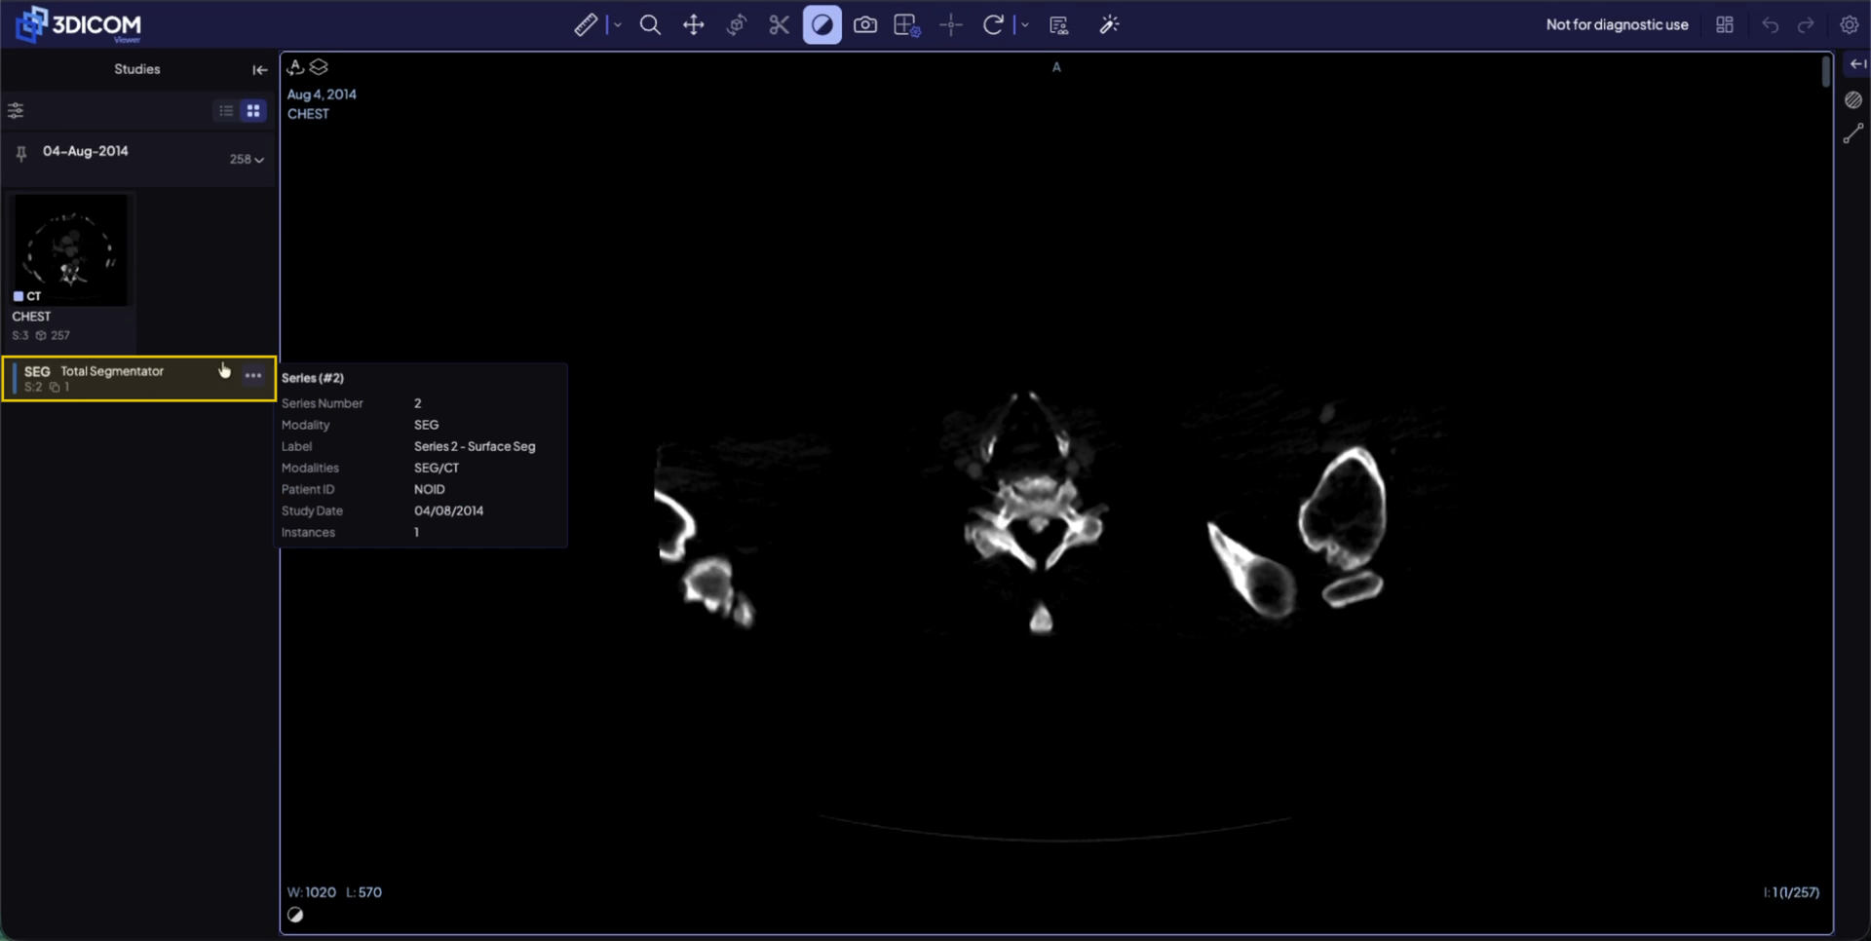The width and height of the screenshot is (1871, 941).
Task: Select the pan move tool
Action: [x=693, y=25]
